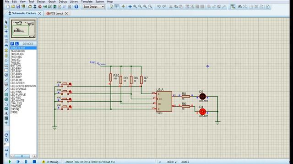
Task: Toggle pushbutton KN1 red actuator
Action: point(70,107)
